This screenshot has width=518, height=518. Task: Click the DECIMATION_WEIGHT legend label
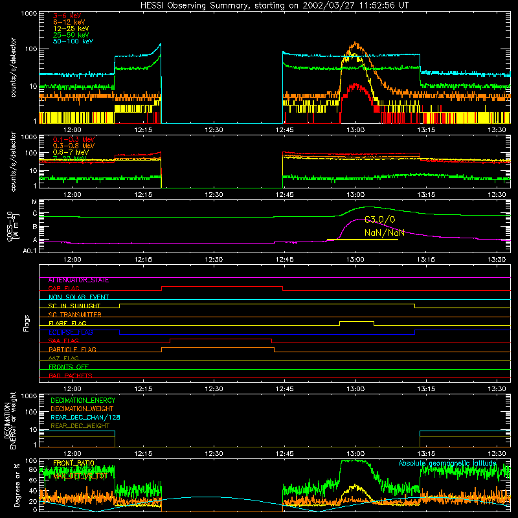(x=82, y=409)
